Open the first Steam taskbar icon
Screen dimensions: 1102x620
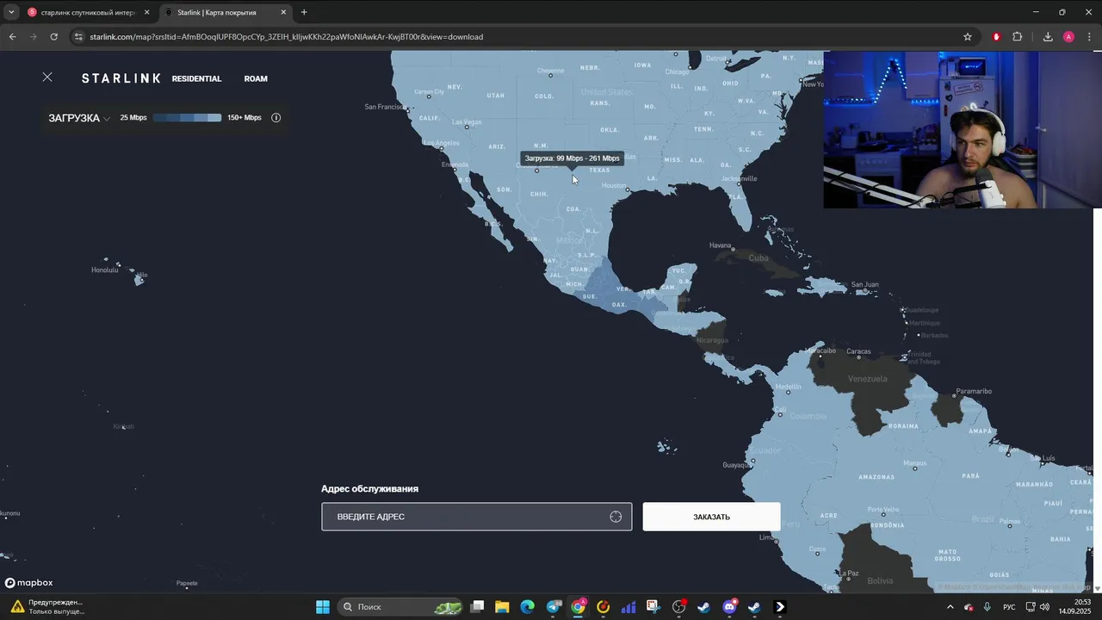pos(704,607)
